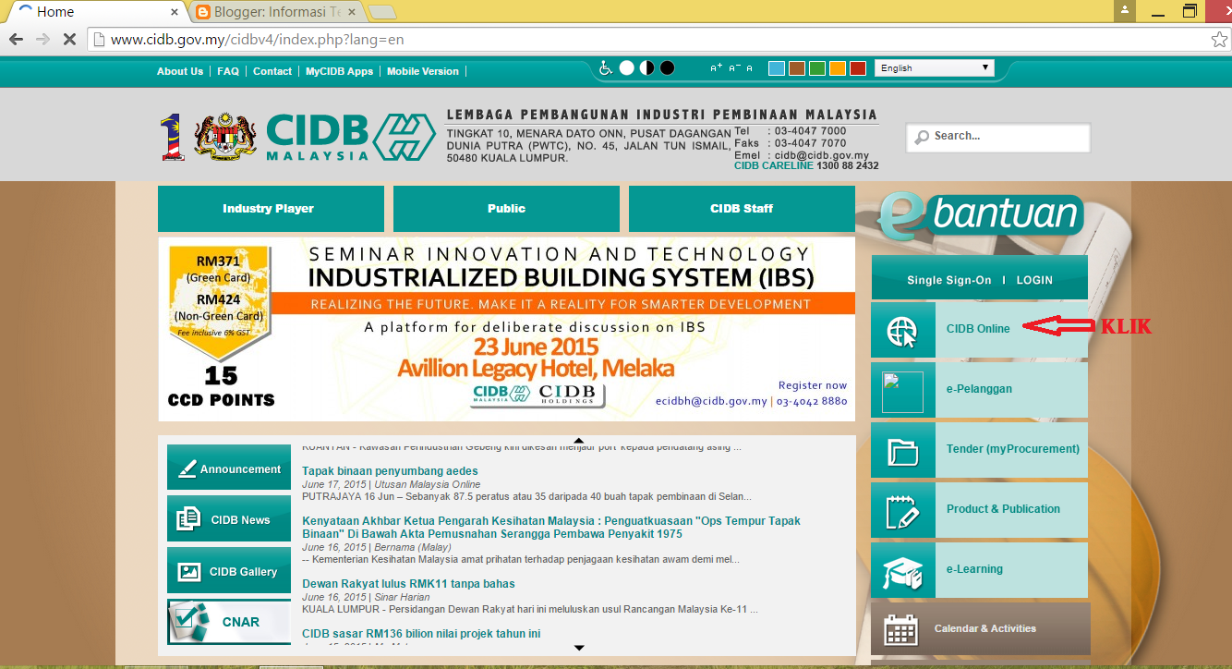The height and width of the screenshot is (669, 1232).
Task: Stop page loading with X button
Action: [x=69, y=40]
